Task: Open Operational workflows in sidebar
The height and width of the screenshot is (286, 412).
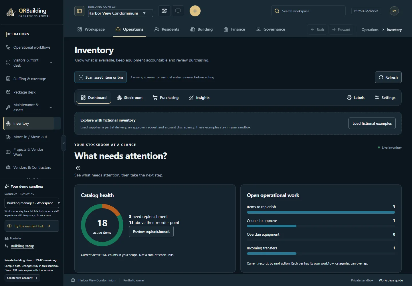Action: pyautogui.click(x=32, y=47)
